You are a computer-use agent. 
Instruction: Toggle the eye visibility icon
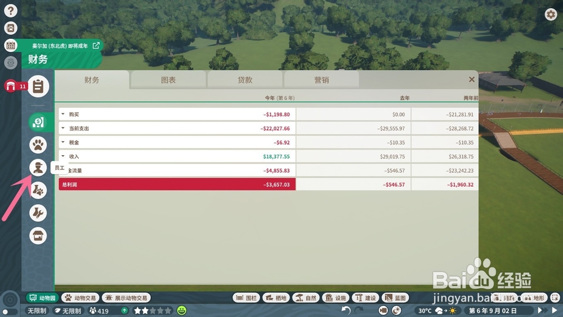coord(11,63)
